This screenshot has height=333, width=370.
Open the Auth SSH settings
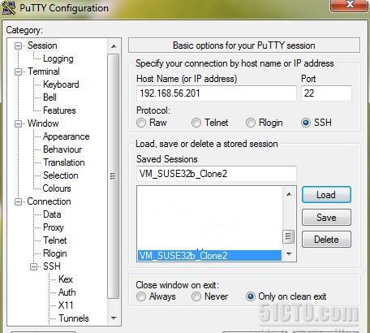[x=67, y=292]
